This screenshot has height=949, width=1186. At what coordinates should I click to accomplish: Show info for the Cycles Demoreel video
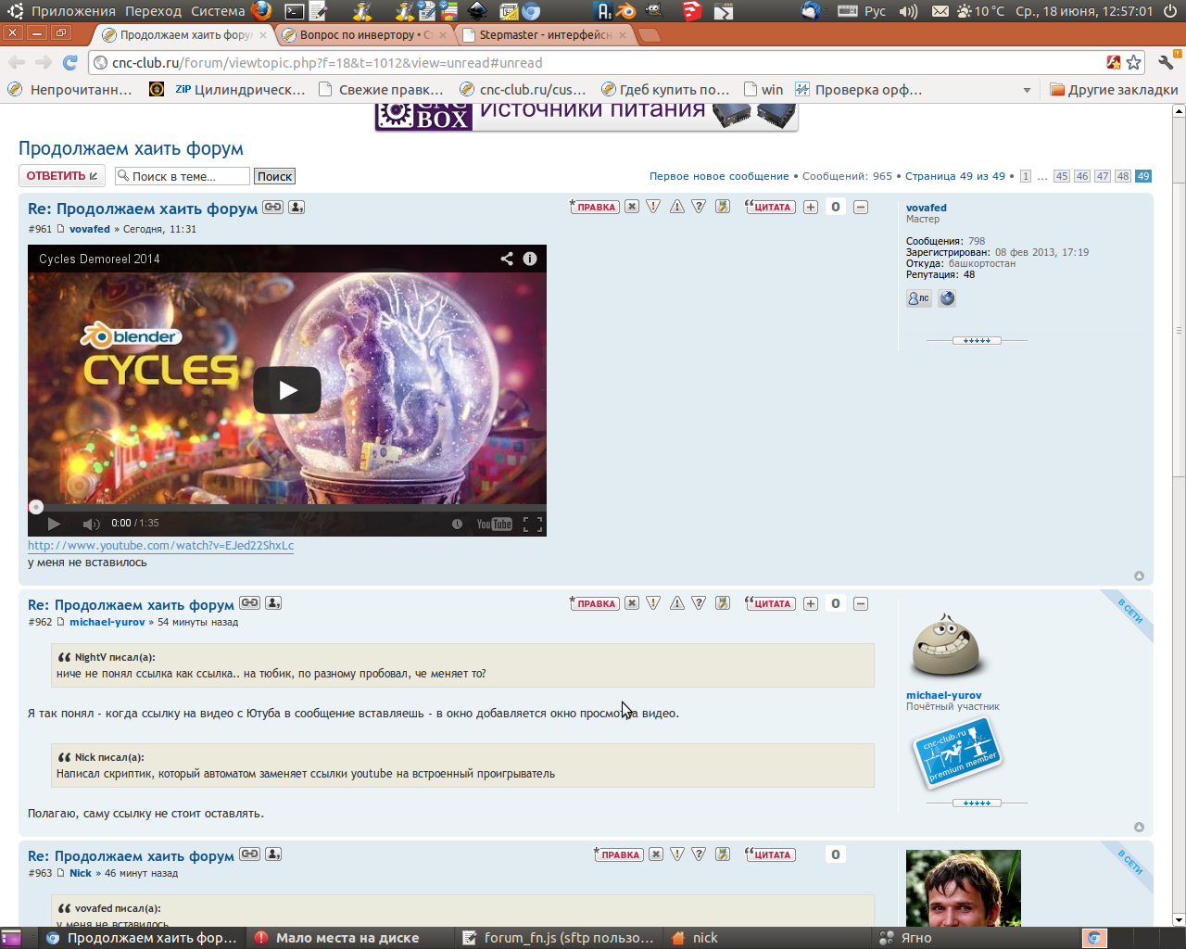pyautogui.click(x=530, y=259)
